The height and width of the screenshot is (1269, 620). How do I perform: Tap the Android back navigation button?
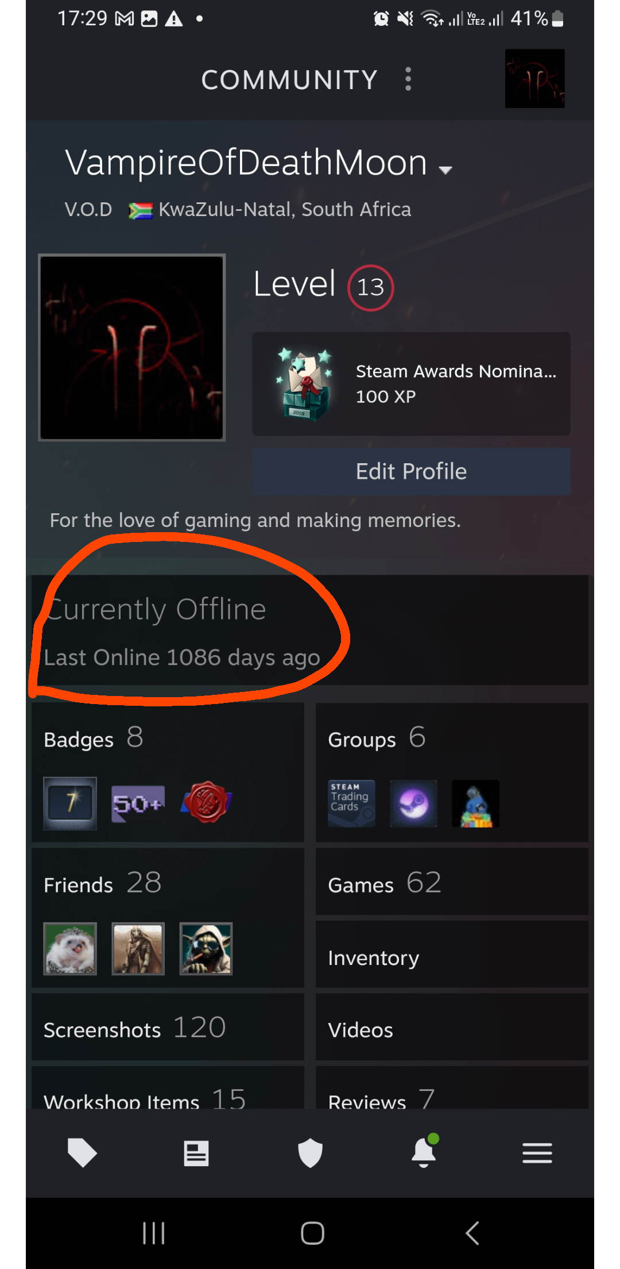[472, 1233]
